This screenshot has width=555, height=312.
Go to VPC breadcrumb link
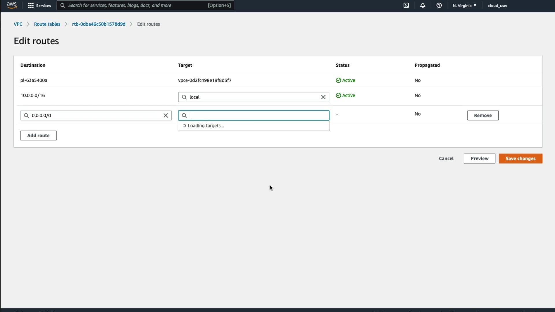[x=18, y=24]
